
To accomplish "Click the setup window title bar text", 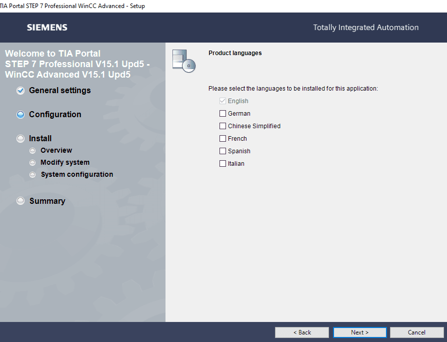I will coord(72,6).
